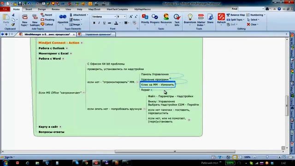Toggle Strikethrough formatting
The image size is (295, 166).
pyautogui.click(x=110, y=23)
